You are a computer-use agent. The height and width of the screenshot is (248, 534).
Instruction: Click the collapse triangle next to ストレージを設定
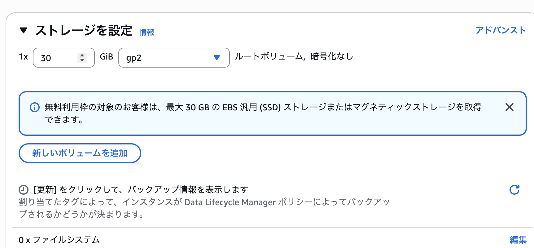coord(23,31)
